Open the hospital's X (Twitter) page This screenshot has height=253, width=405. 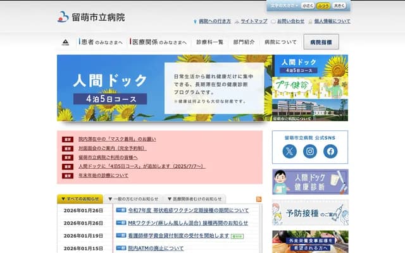[289, 151]
